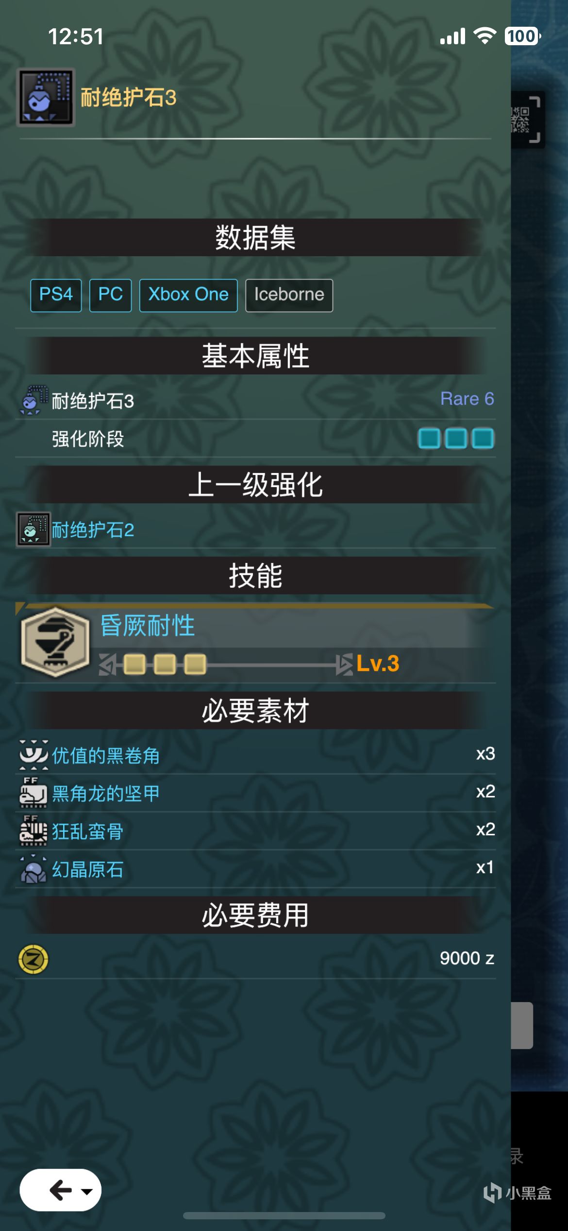Image resolution: width=568 pixels, height=1231 pixels.
Task: Go back with the left arrow button
Action: coord(60,1191)
